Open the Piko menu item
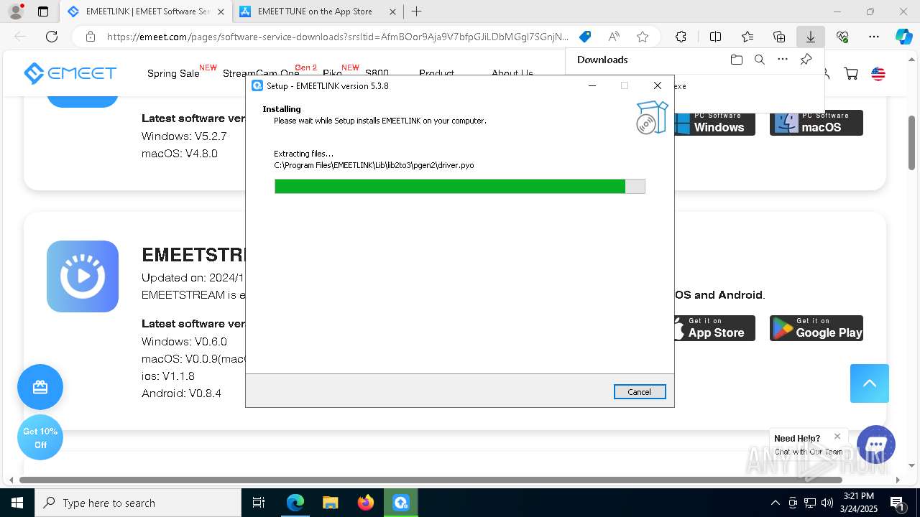 (x=332, y=73)
